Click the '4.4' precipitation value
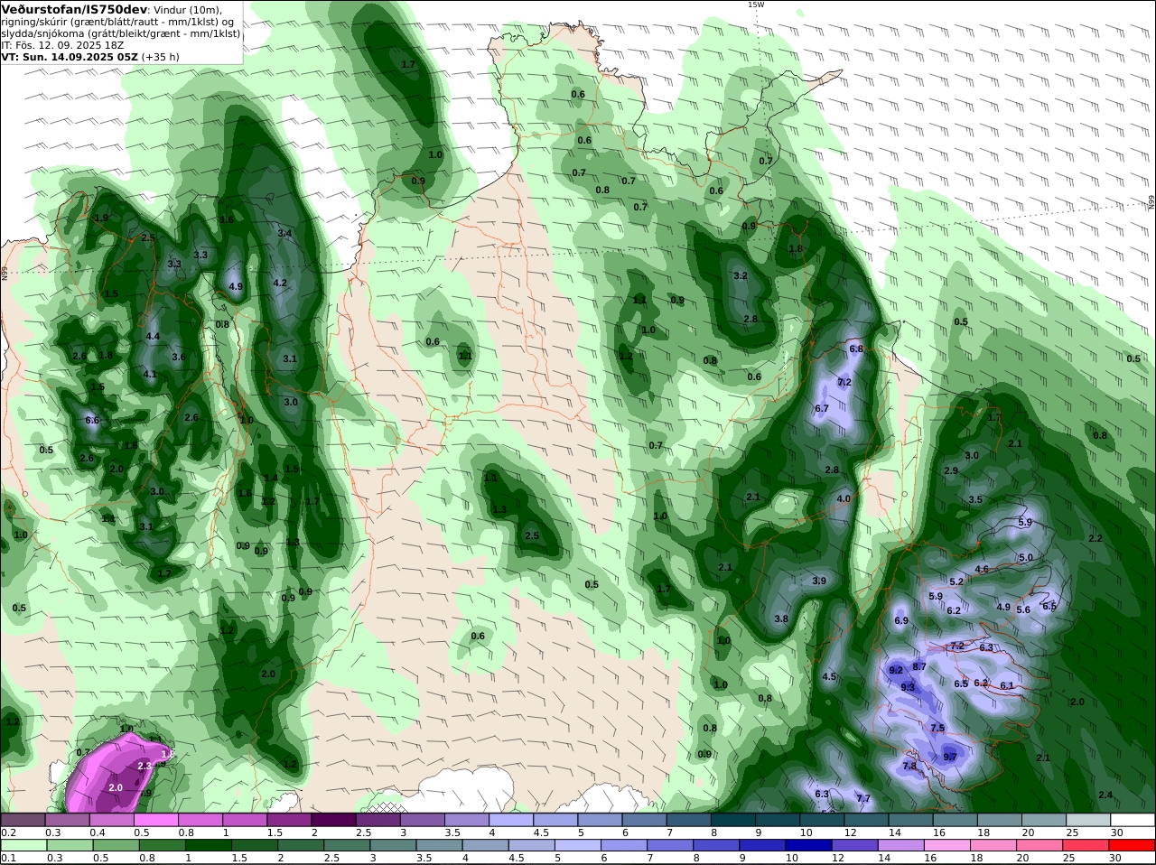This screenshot has width=1156, height=865. pos(153,337)
